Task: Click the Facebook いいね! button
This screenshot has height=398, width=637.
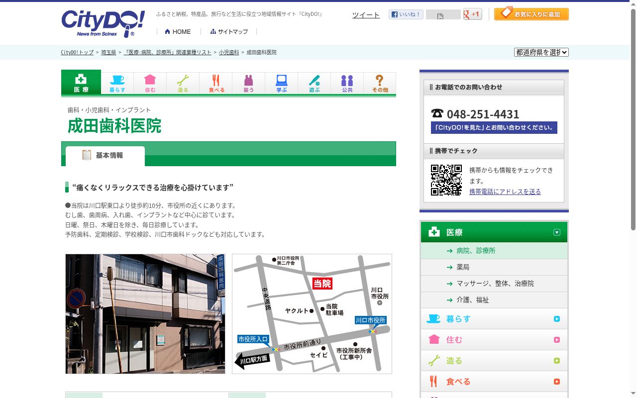Action: pyautogui.click(x=406, y=14)
